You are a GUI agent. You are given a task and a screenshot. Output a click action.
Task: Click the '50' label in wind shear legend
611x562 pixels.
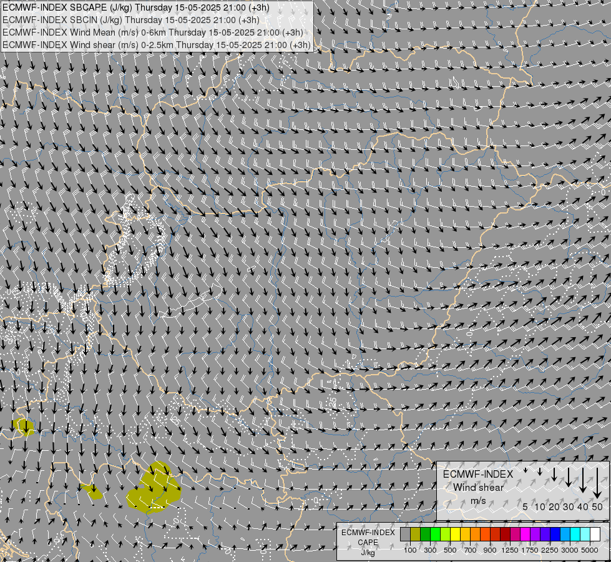[x=597, y=507]
